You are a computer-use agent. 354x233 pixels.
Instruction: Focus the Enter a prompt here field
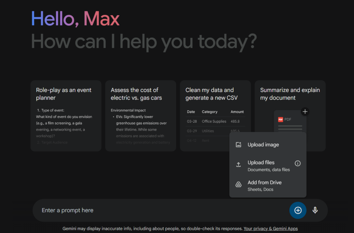(159, 210)
